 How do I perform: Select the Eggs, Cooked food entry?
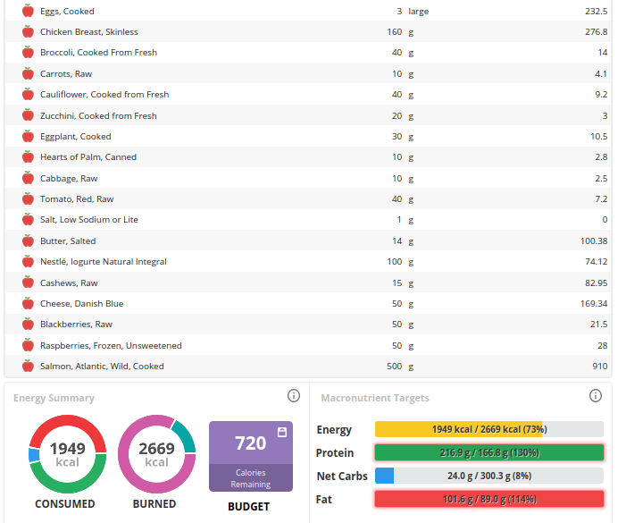[x=67, y=12]
